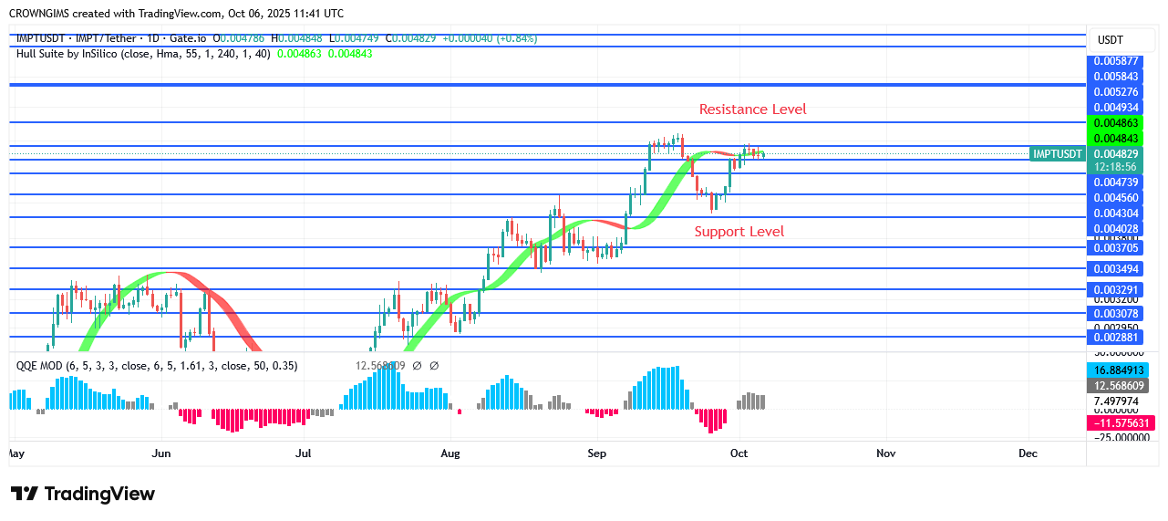Click the Jun label on time axis
1168x521 pixels.
161,453
